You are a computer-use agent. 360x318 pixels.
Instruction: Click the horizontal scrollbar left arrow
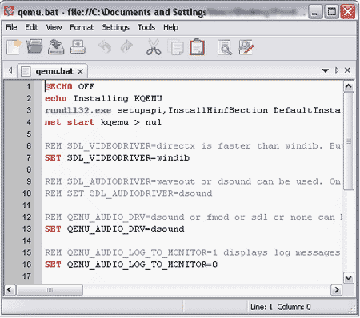click(x=10, y=290)
